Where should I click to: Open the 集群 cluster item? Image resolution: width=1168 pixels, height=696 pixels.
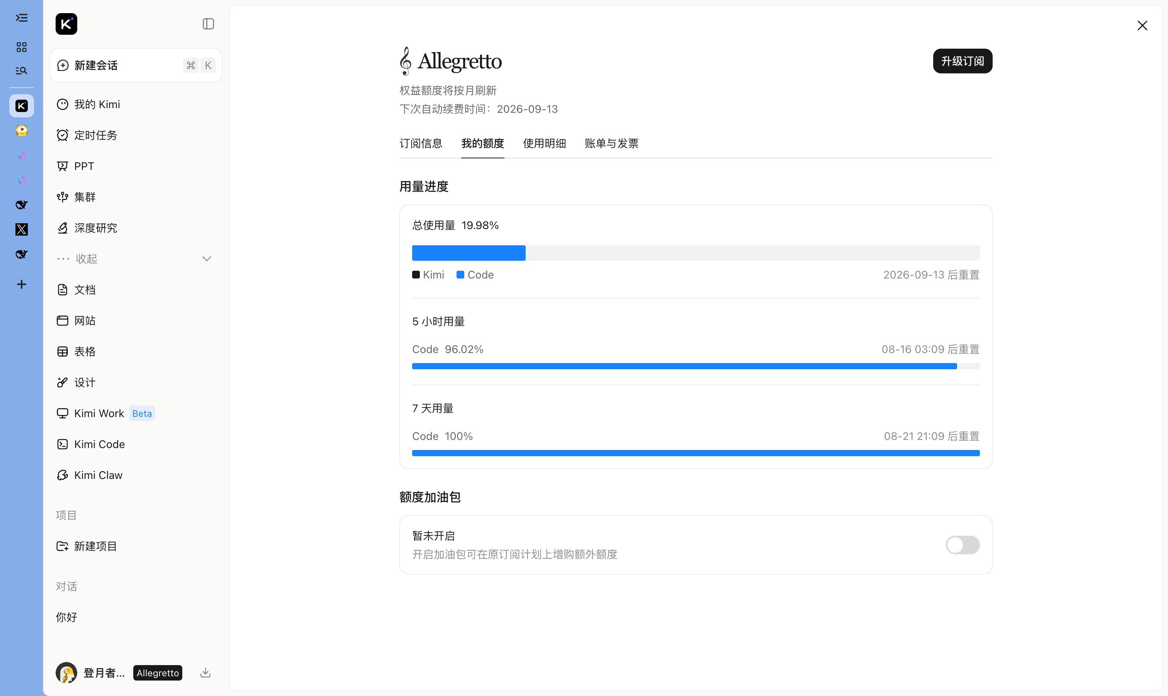click(136, 197)
